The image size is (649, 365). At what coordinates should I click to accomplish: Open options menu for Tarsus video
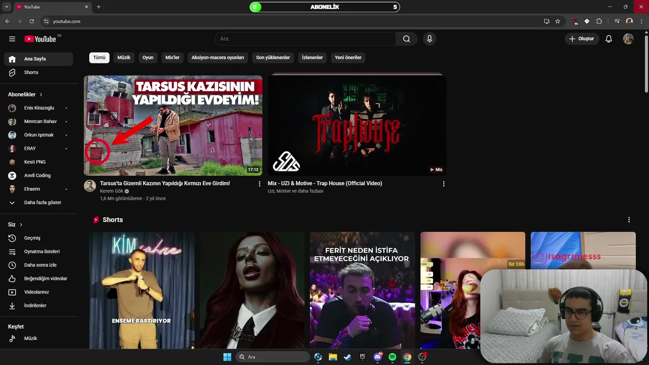260,184
